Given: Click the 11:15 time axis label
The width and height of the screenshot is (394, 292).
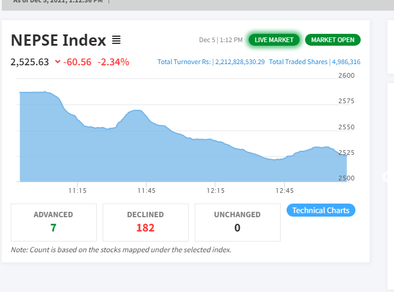Looking at the screenshot, I should [77, 191].
